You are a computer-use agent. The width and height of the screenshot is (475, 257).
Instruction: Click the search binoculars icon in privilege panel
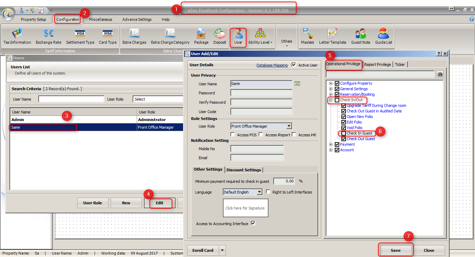pyautogui.click(x=440, y=74)
